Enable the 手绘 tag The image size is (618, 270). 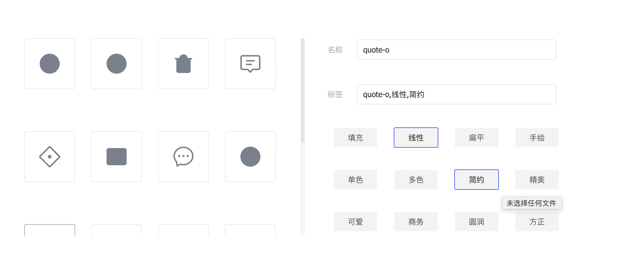point(537,138)
